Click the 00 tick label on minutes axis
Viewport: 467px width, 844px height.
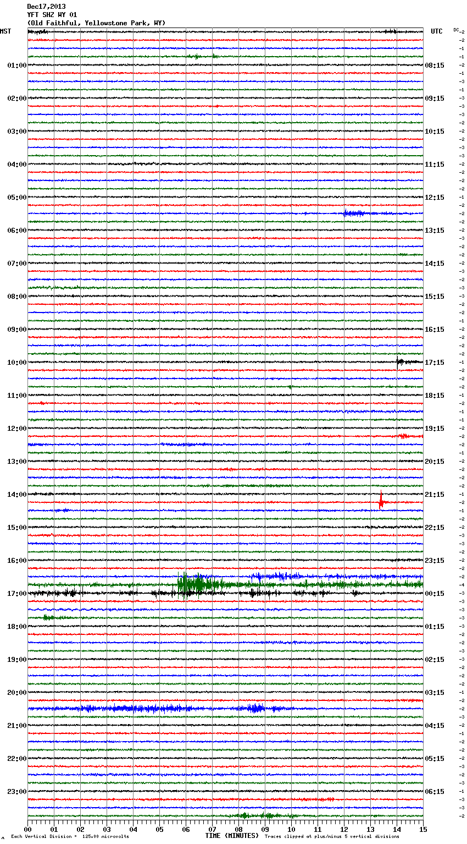point(27,829)
